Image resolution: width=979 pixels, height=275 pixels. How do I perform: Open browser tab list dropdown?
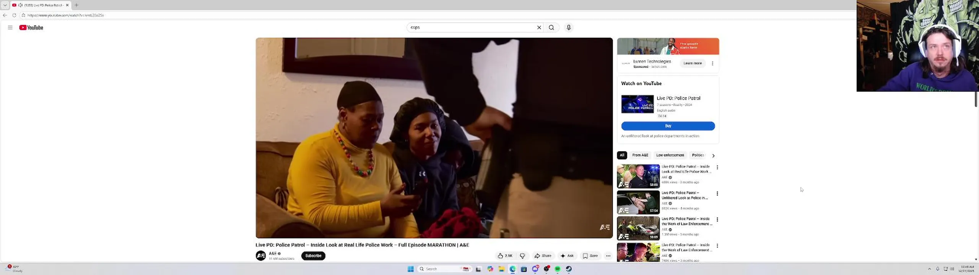click(5, 5)
